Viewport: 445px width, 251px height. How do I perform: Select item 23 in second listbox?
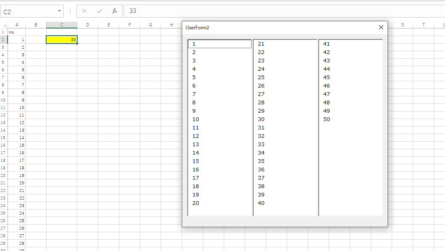coord(285,61)
